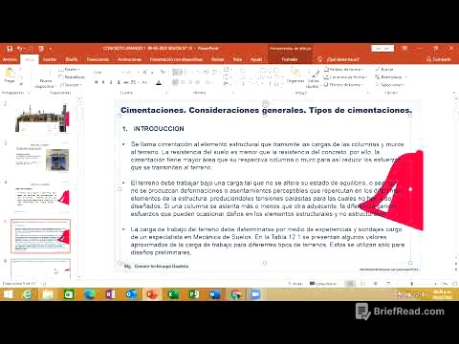Open Project from taskbar
The height and width of the screenshot is (344, 459).
(193, 294)
